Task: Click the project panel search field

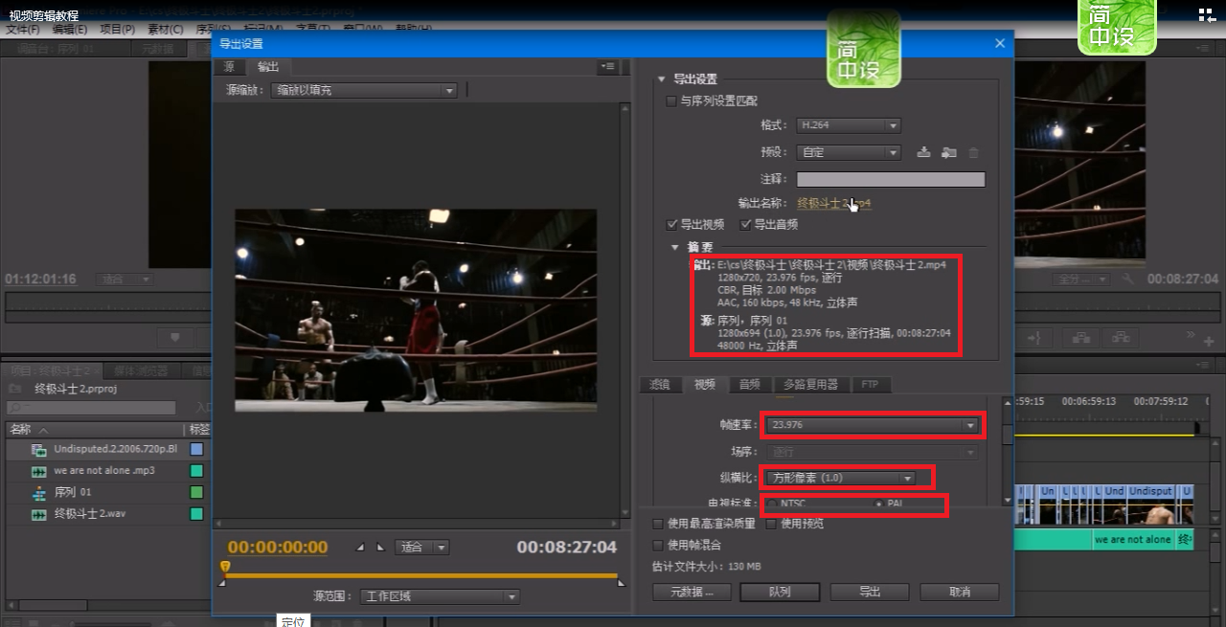Action: click(x=91, y=408)
